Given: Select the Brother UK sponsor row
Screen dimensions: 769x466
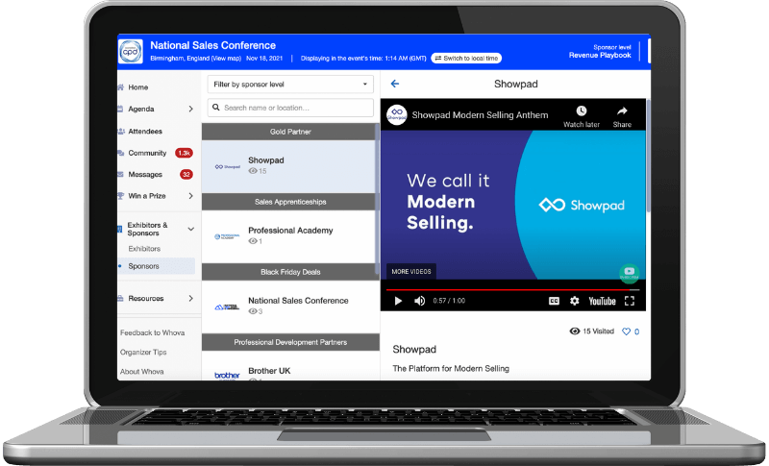Looking at the screenshot, I should pyautogui.click(x=290, y=366).
